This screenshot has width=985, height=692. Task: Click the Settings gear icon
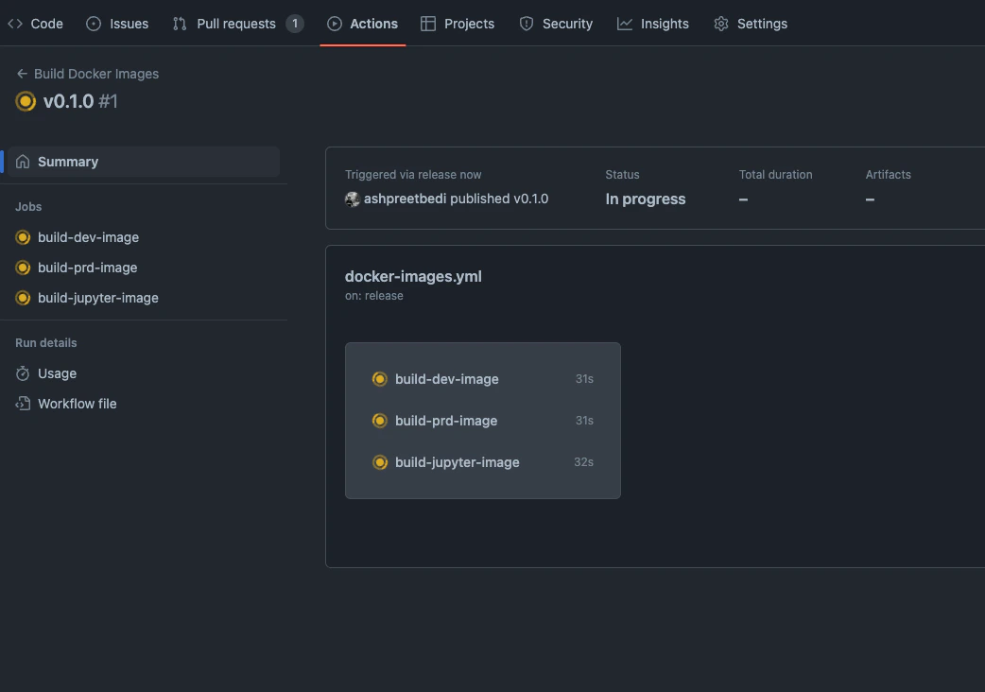[719, 23]
